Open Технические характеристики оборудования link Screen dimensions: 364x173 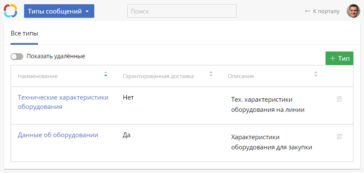pyautogui.click(x=63, y=102)
